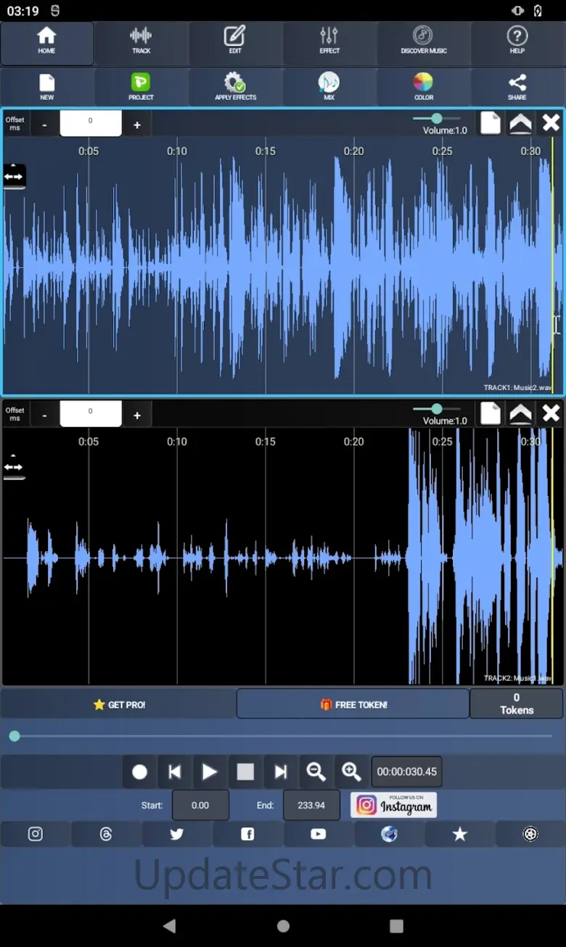This screenshot has width=566, height=947.
Task: Switch to the Track tab
Action: pyautogui.click(x=141, y=41)
